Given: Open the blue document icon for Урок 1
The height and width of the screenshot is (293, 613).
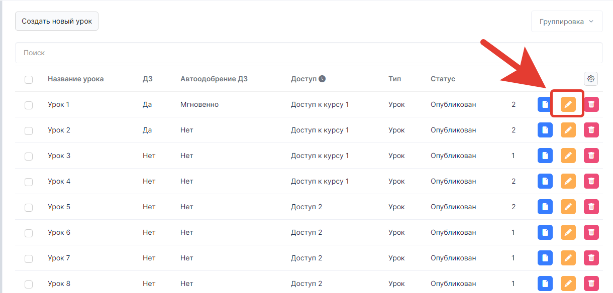Looking at the screenshot, I should pos(545,104).
